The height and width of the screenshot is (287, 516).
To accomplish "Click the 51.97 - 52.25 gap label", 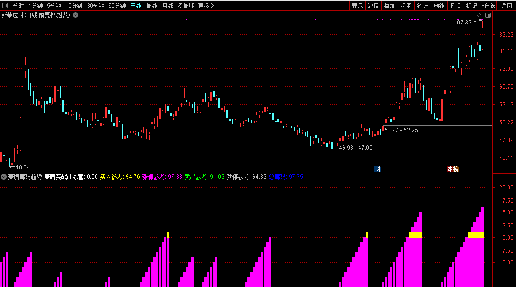I will click(x=401, y=130).
